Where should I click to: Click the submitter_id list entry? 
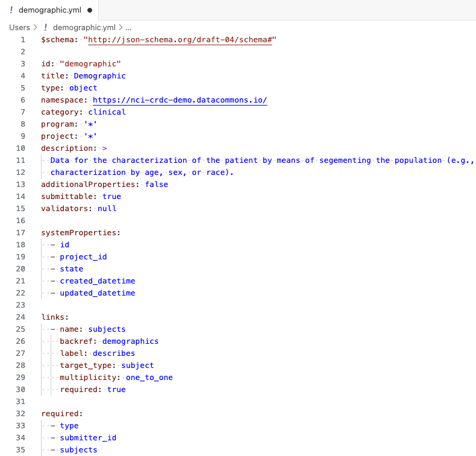(88, 438)
